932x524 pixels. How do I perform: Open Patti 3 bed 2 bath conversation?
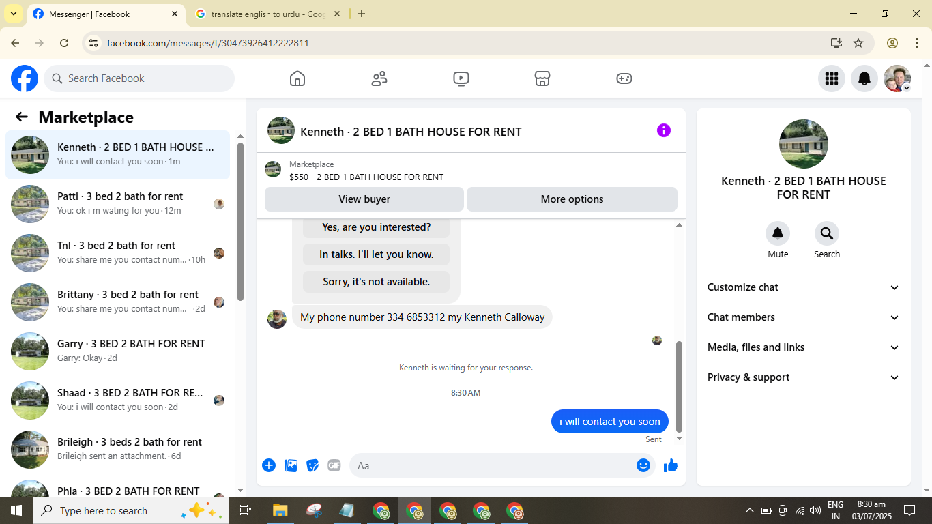[118, 204]
